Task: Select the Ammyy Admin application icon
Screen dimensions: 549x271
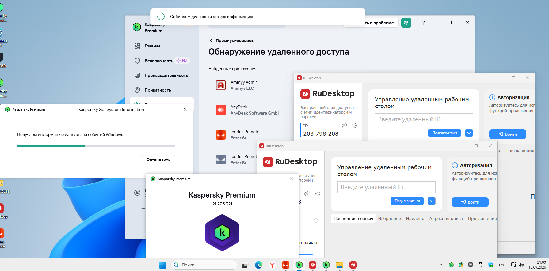Action: pyautogui.click(x=221, y=85)
